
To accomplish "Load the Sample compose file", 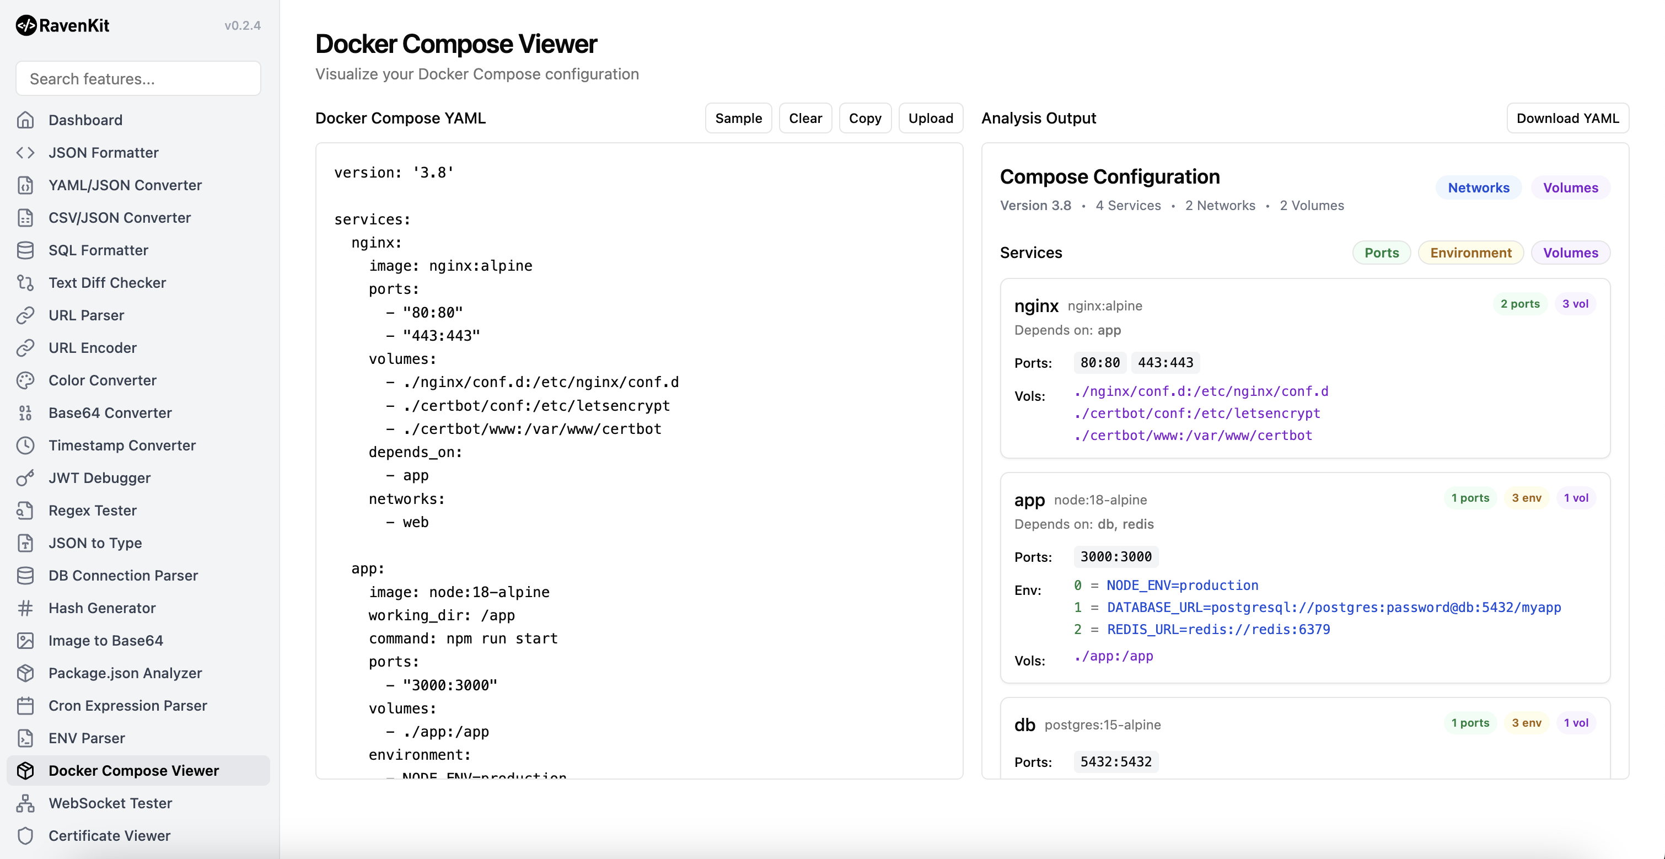I will [738, 119].
